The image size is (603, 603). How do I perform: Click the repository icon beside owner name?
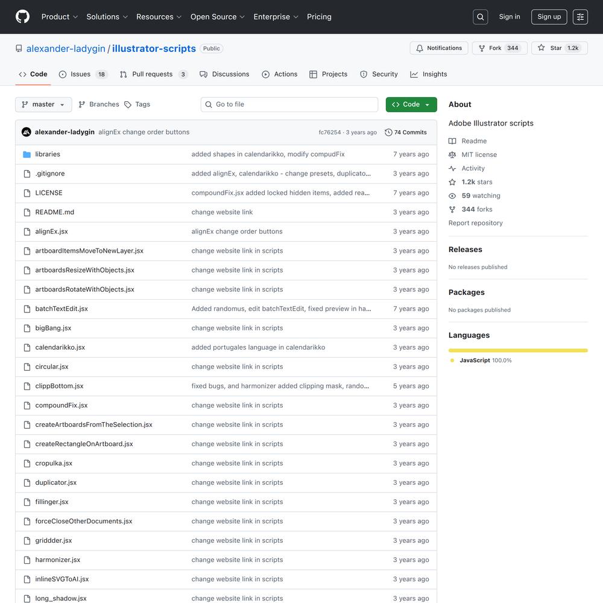19,48
